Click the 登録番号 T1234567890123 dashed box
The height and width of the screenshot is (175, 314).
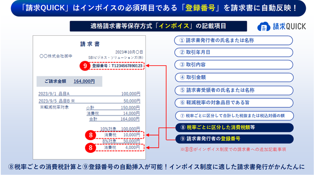click(x=116, y=66)
